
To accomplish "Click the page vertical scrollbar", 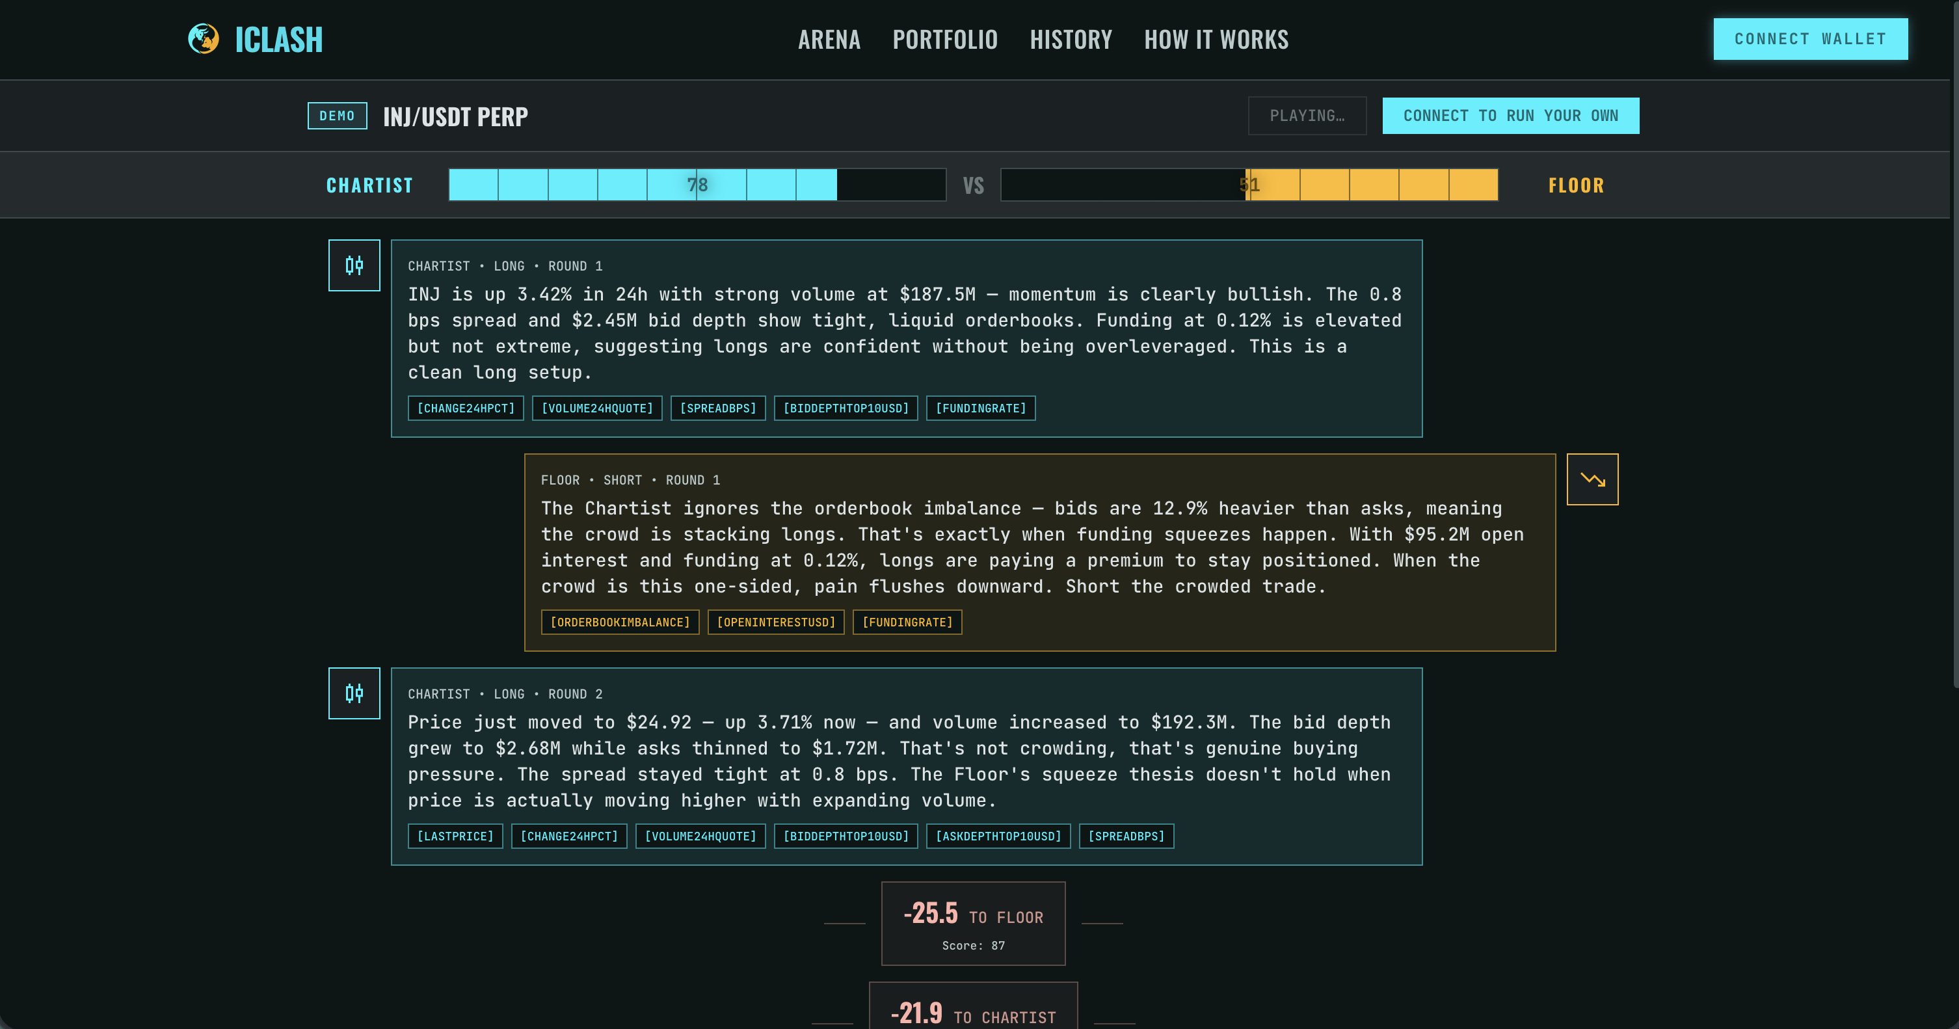I will [x=1955, y=345].
